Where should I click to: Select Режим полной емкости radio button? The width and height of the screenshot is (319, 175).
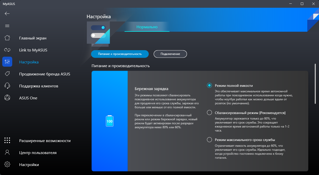click(209, 85)
